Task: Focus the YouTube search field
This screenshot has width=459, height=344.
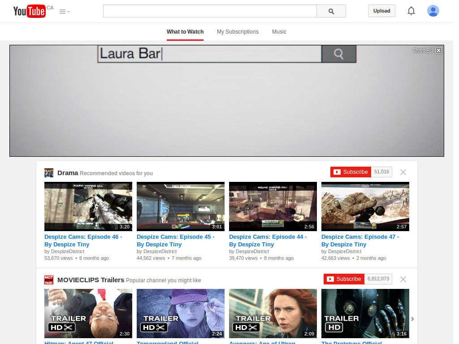Action: 210,11
